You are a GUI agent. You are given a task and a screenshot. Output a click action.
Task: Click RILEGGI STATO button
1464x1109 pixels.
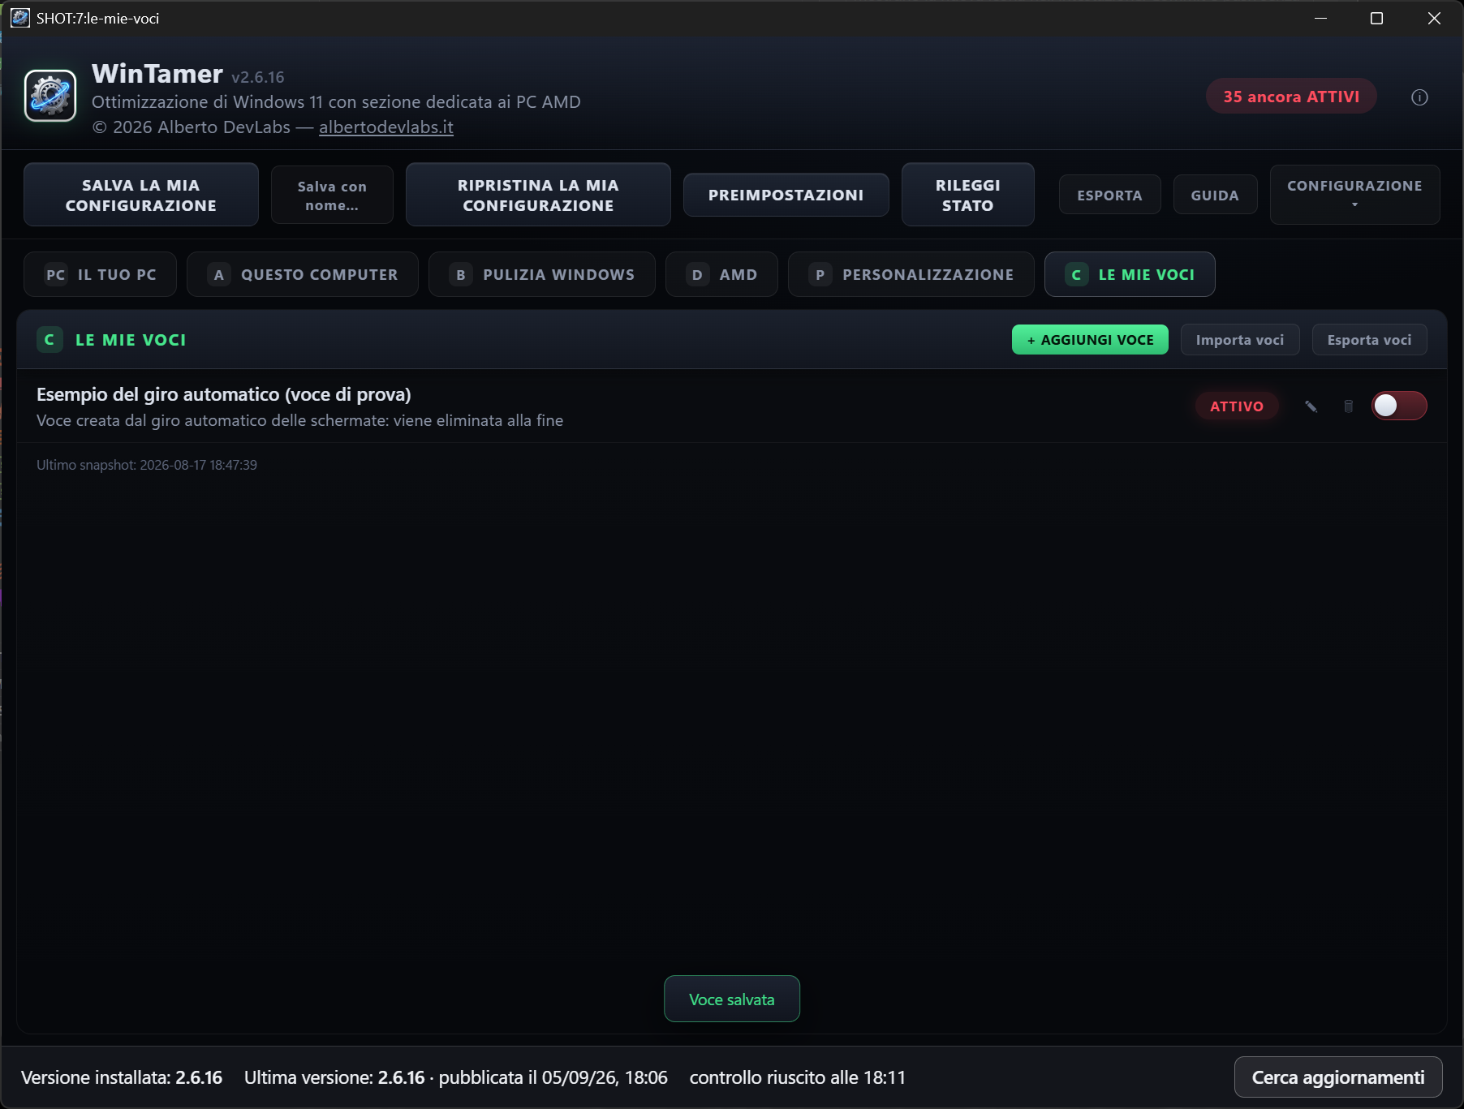tap(968, 195)
